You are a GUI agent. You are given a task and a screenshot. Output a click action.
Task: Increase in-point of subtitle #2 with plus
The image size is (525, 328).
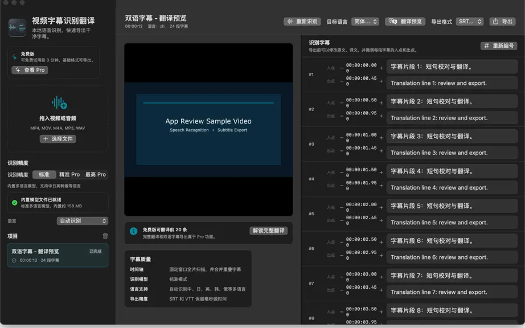click(381, 102)
